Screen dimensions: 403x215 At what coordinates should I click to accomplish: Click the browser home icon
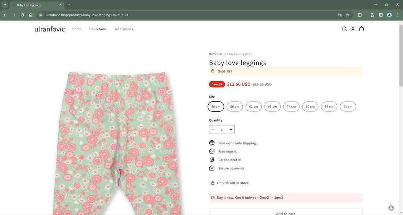coord(31,15)
